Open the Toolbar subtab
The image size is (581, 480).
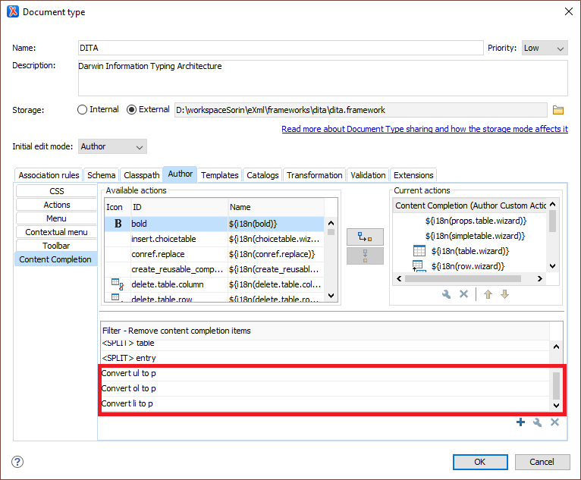pos(56,246)
